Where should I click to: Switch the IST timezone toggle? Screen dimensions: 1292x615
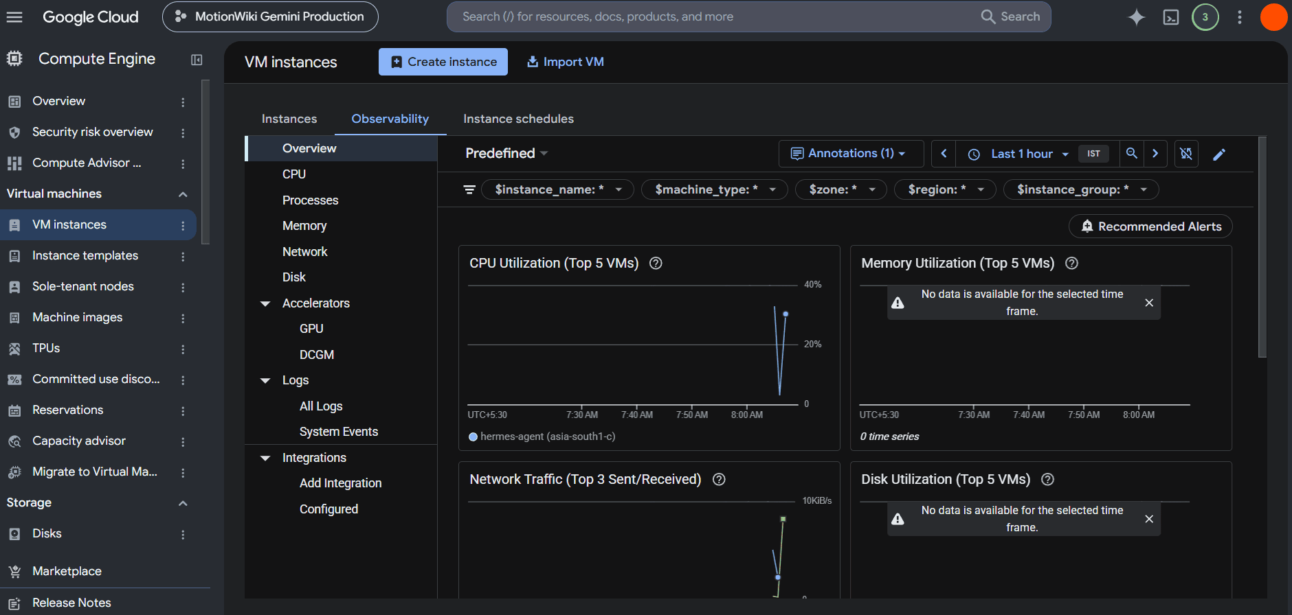pos(1093,154)
